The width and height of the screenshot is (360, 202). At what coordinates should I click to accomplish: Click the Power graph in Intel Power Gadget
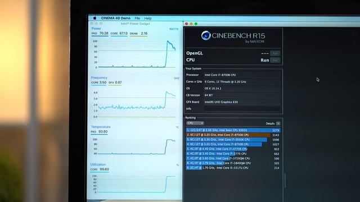tap(137, 54)
